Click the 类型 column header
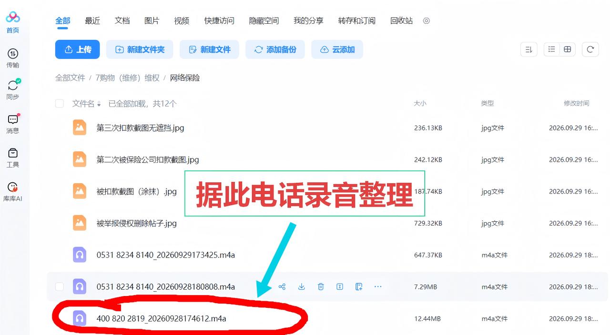This screenshot has height=335, width=610. [x=487, y=103]
